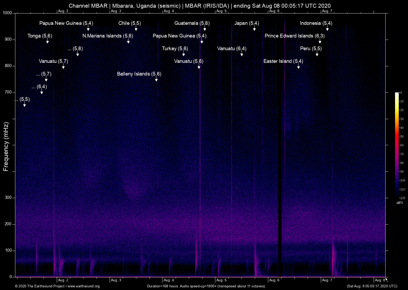Click the Aug 5 label on bottom axis

coord(221,280)
